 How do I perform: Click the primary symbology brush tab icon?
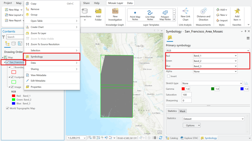pyautogui.click(x=170, y=38)
